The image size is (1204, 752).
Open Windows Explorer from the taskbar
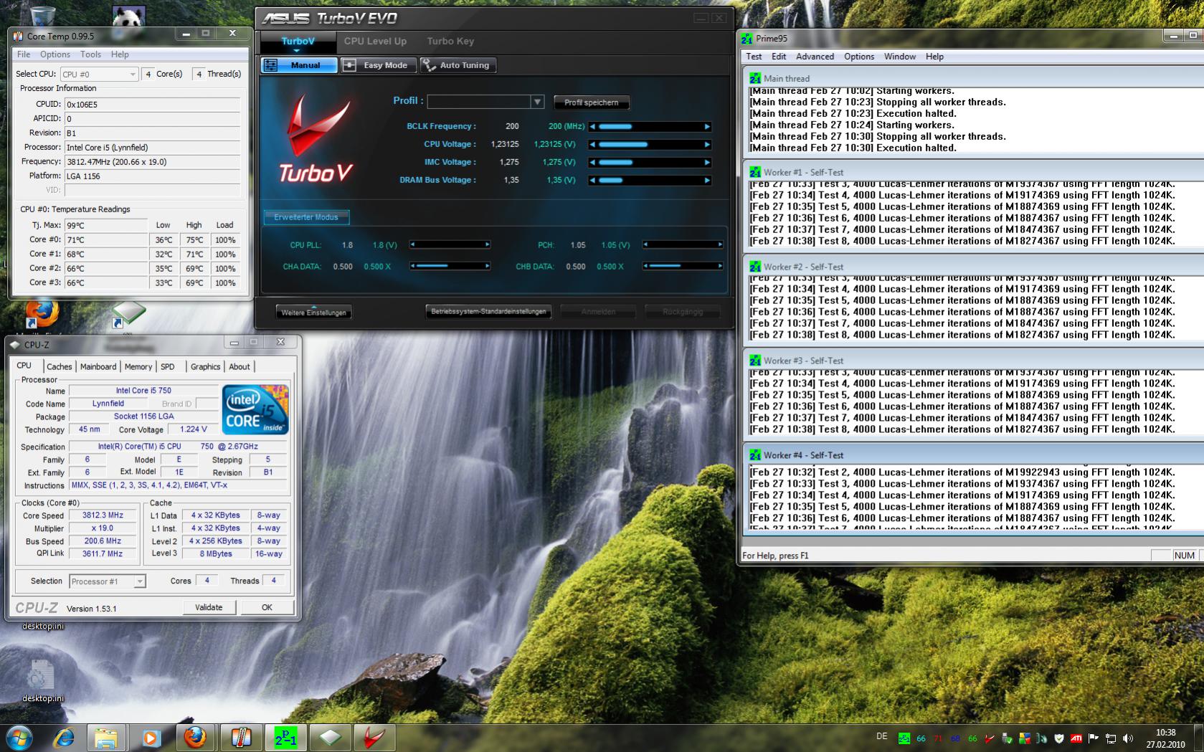(x=106, y=738)
